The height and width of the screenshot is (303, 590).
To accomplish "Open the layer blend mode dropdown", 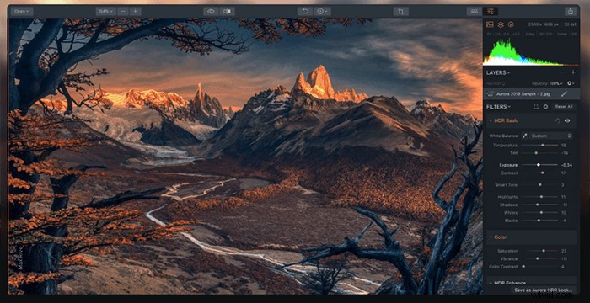I will pyautogui.click(x=496, y=83).
